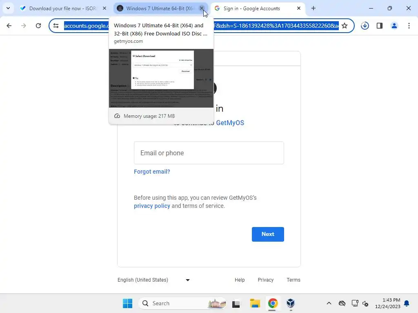Open the privacy policy link
Screen dimensions: 418x313
click(152, 206)
